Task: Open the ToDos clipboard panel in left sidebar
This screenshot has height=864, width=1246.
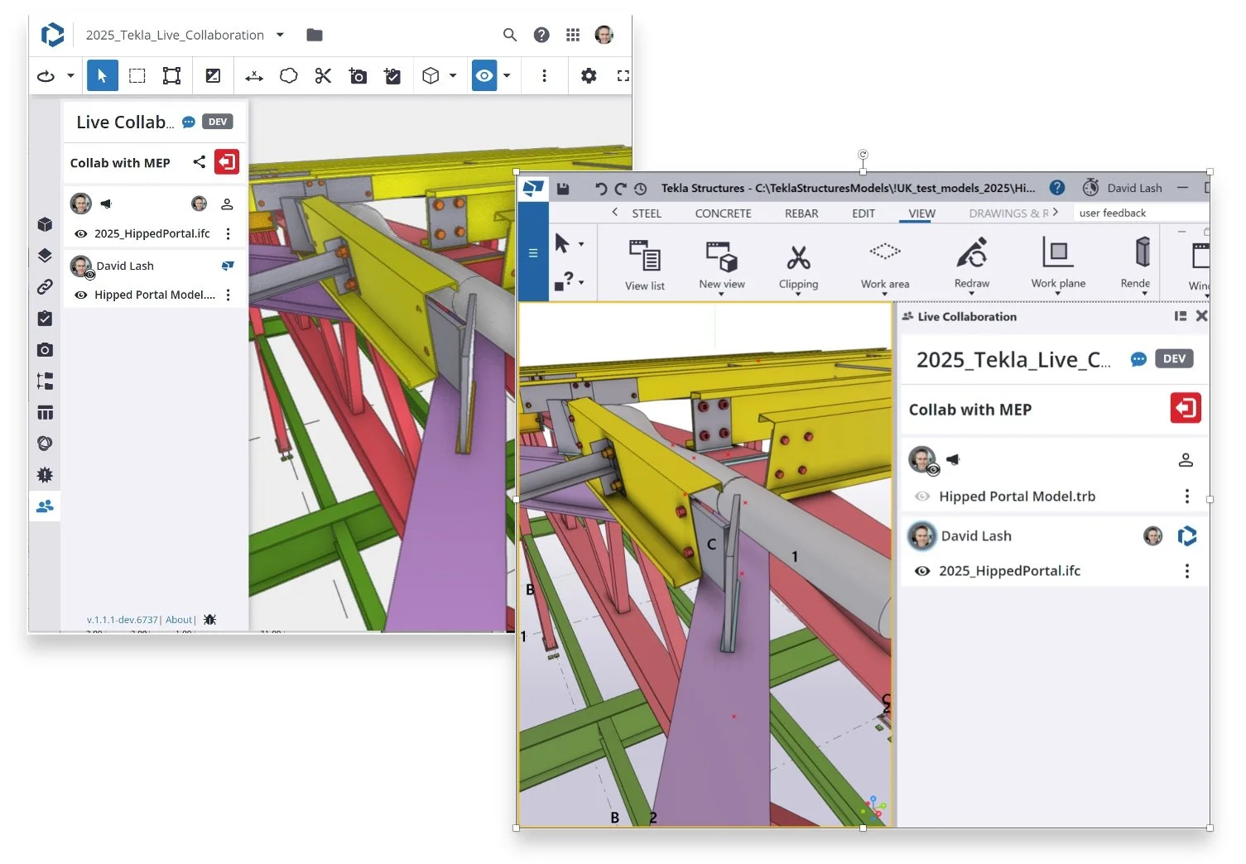Action: pyautogui.click(x=45, y=319)
